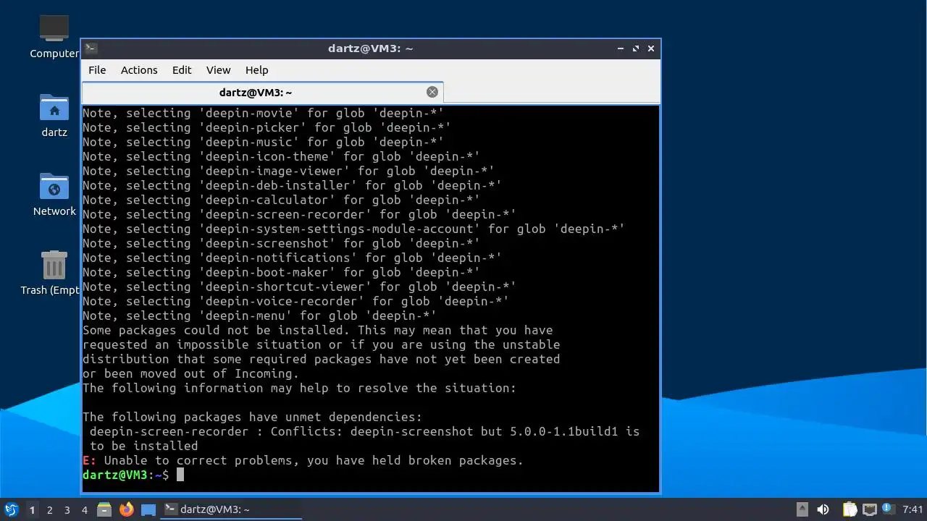Click the line selecting 'deepin-icon-theme'
The height and width of the screenshot is (521, 927).
(x=281, y=156)
